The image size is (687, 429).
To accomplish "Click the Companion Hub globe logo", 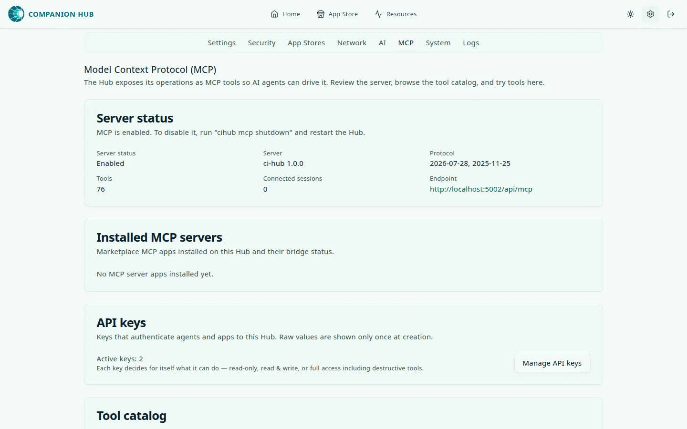I will 16,14.
